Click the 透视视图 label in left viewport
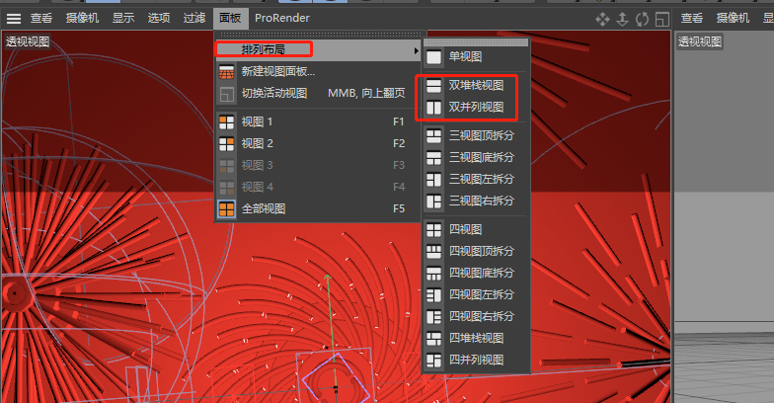 tap(28, 41)
